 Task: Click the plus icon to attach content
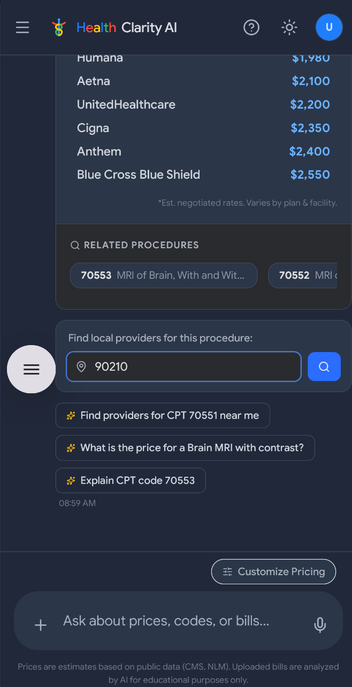pos(40,625)
